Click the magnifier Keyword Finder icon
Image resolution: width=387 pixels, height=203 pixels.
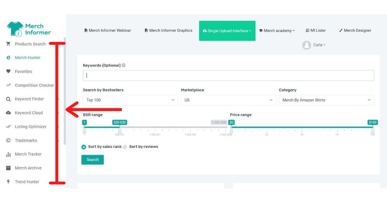[x=9, y=99]
